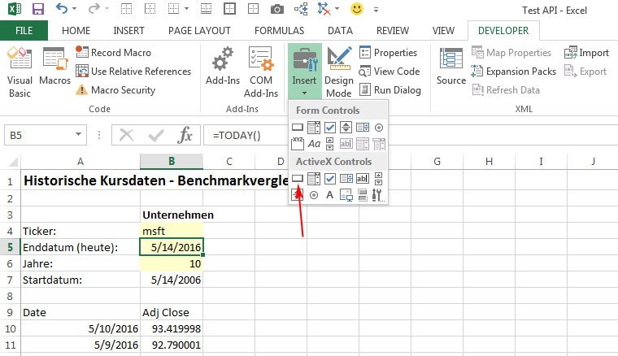
Task: Open Excel Add-Ins manager
Action: pos(223,66)
